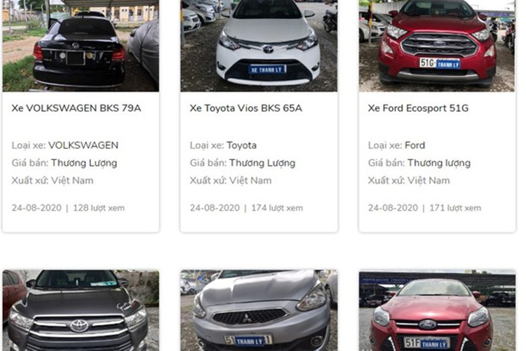Click the title Xe VOLKSWAGEN BKS 79A
Image resolution: width=526 pixels, height=351 pixels.
(x=76, y=108)
